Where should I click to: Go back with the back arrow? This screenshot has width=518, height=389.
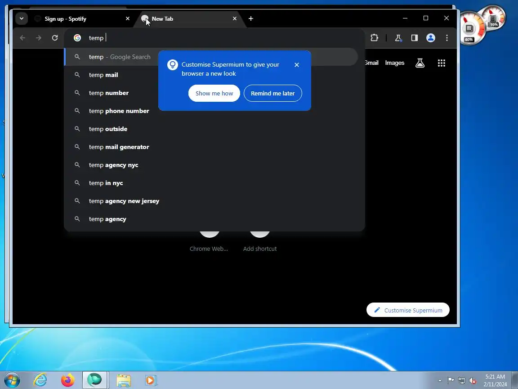pyautogui.click(x=22, y=38)
